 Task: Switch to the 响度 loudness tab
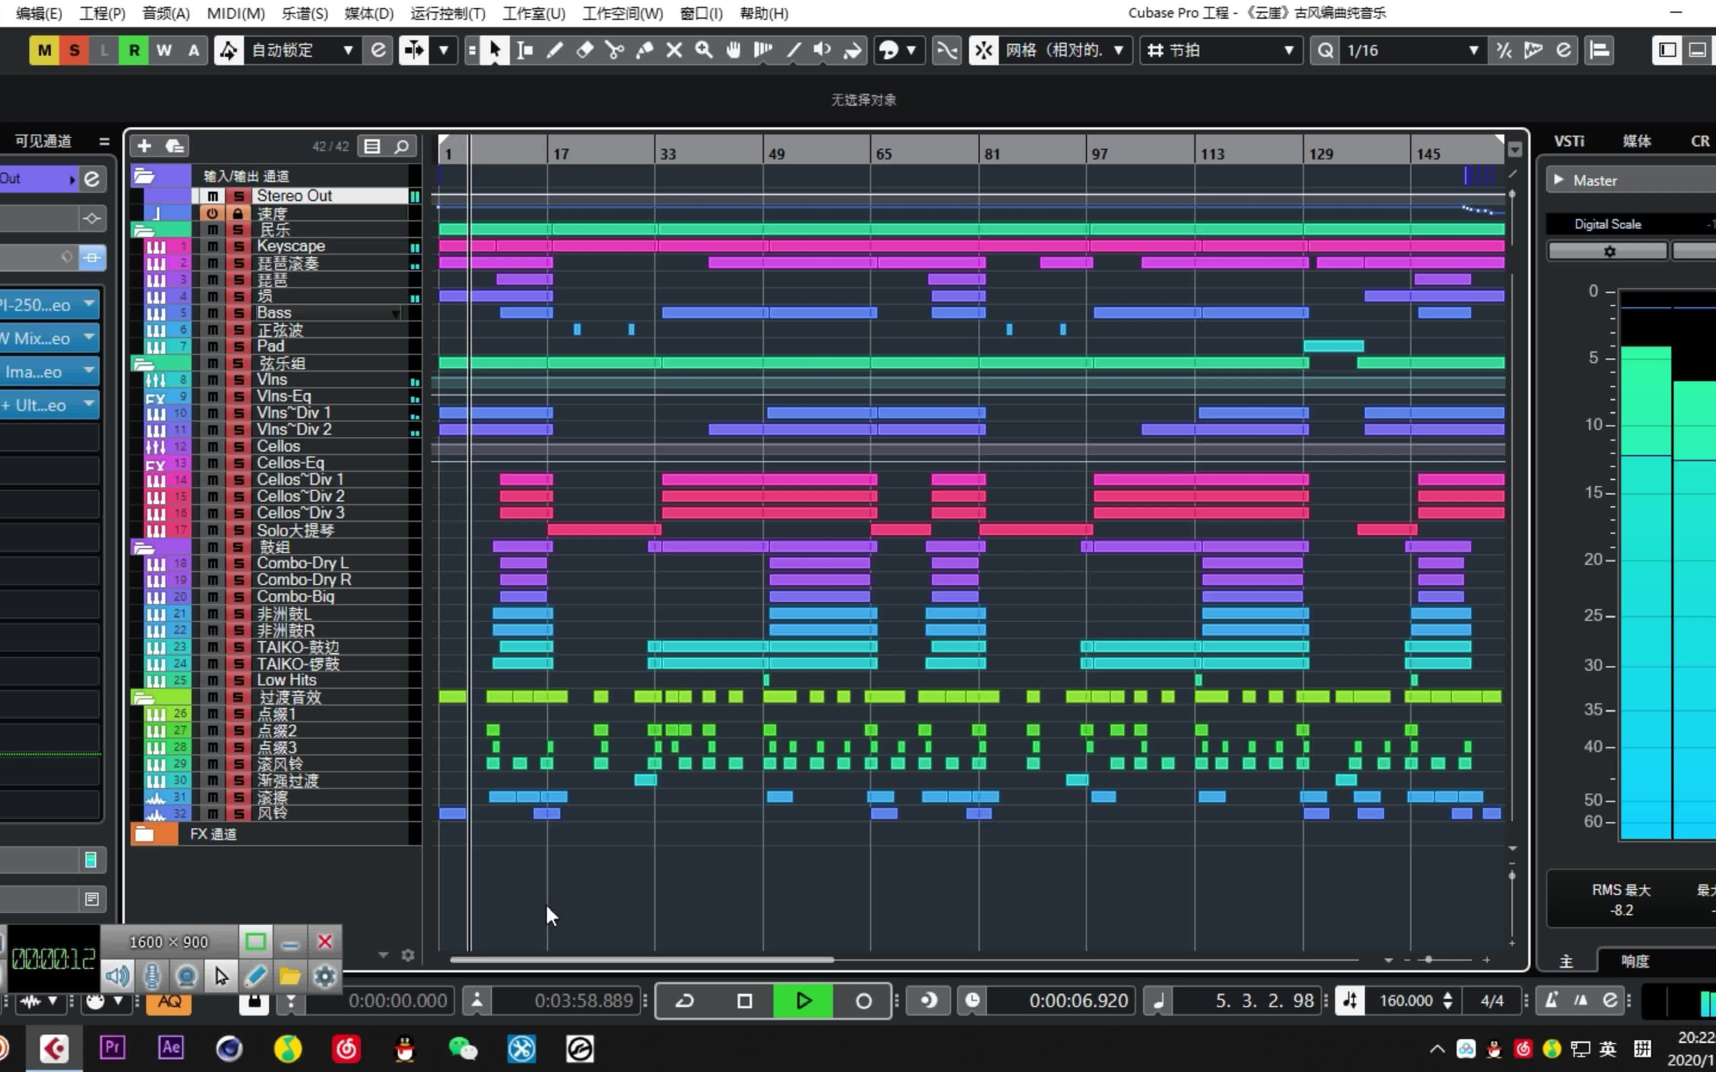point(1635,961)
